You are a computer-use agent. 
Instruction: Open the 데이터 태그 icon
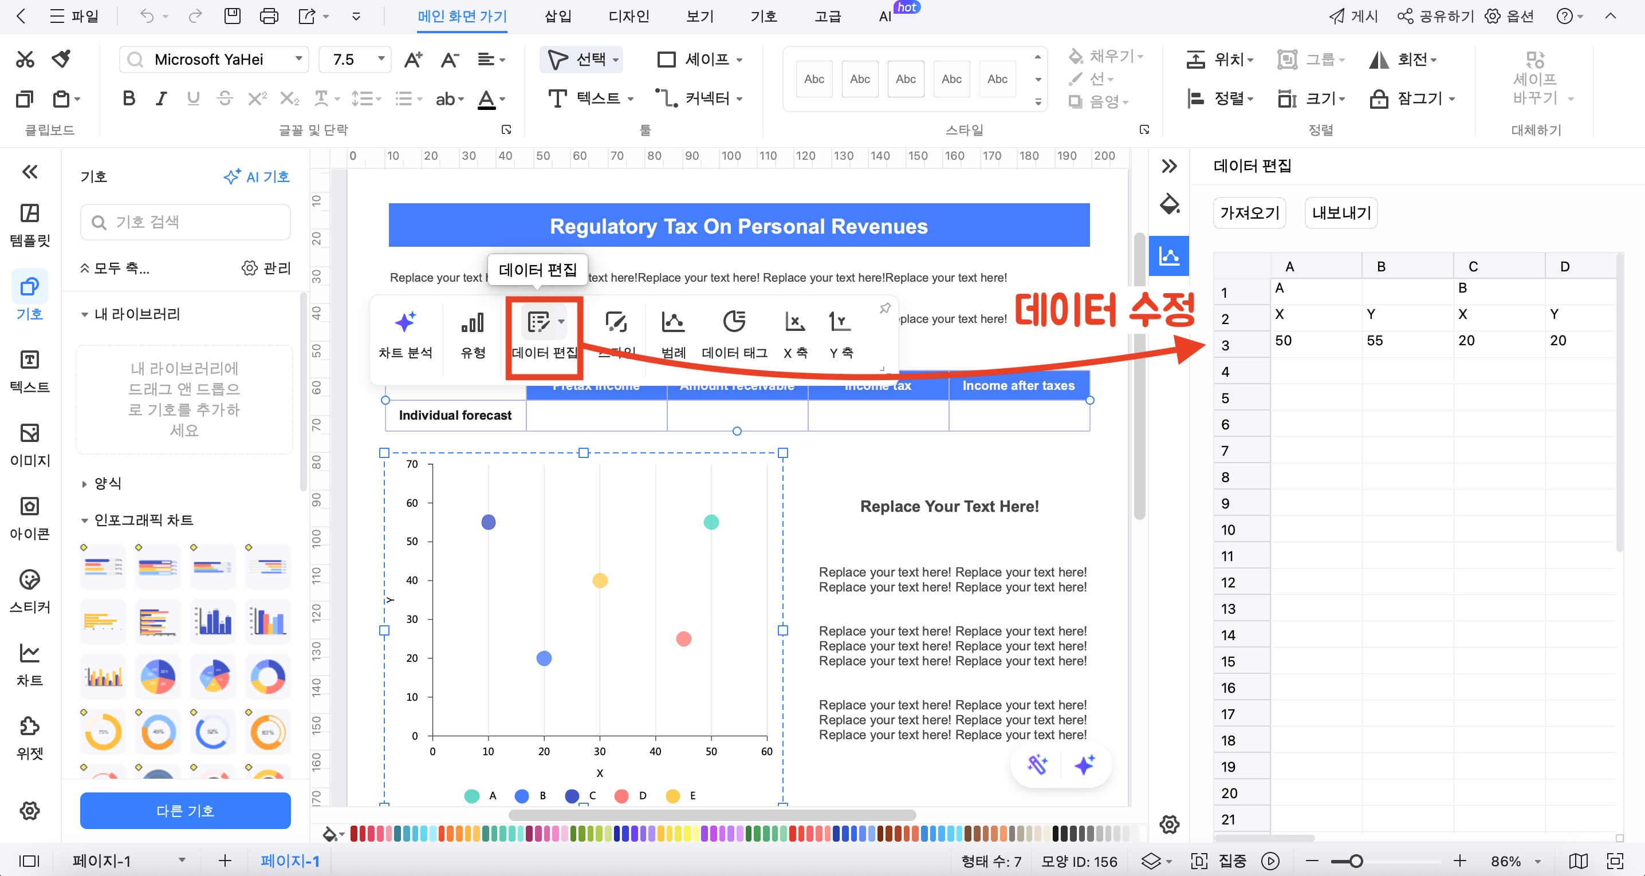pos(734,323)
